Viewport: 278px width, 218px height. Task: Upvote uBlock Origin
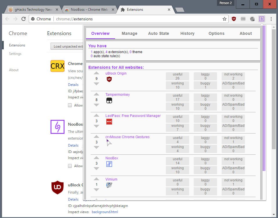(96, 73)
